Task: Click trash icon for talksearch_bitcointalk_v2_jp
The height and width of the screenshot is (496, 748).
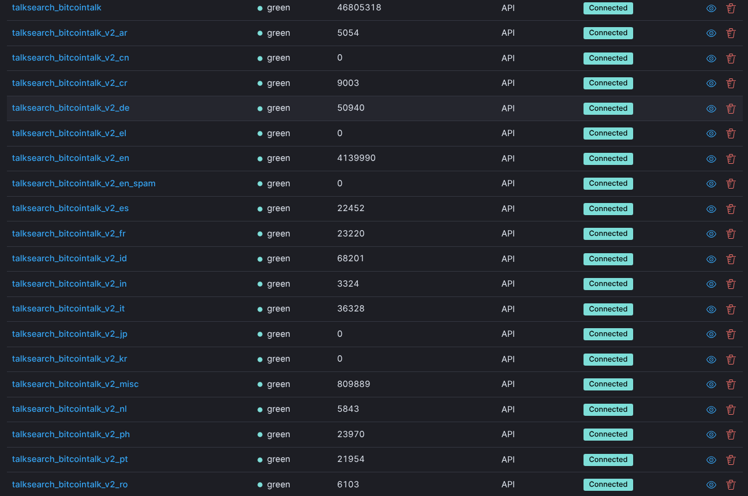Action: pos(731,334)
